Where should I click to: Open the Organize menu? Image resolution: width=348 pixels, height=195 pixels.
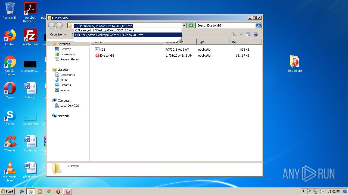[58, 34]
